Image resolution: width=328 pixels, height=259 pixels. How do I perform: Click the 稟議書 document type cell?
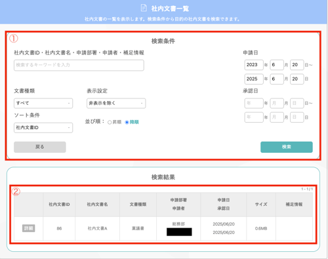pyautogui.click(x=138, y=229)
